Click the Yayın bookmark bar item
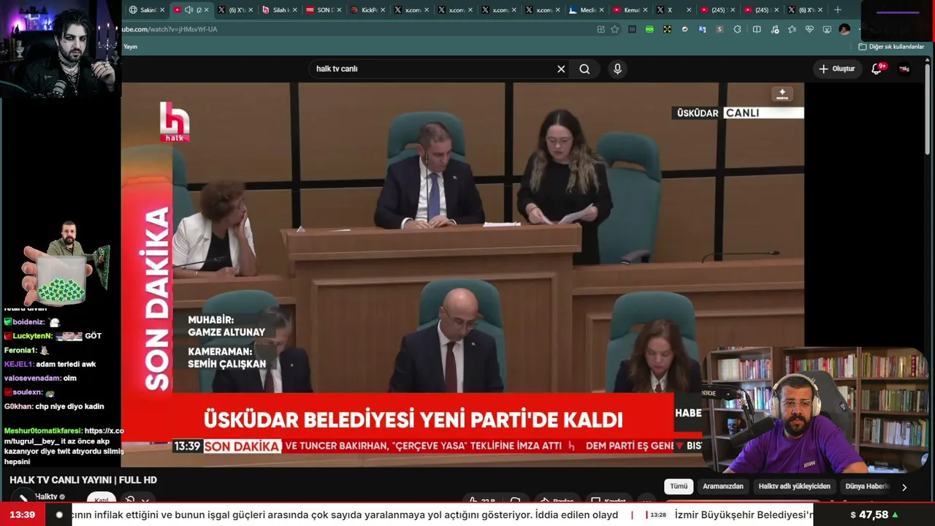The height and width of the screenshot is (526, 935). coord(130,47)
